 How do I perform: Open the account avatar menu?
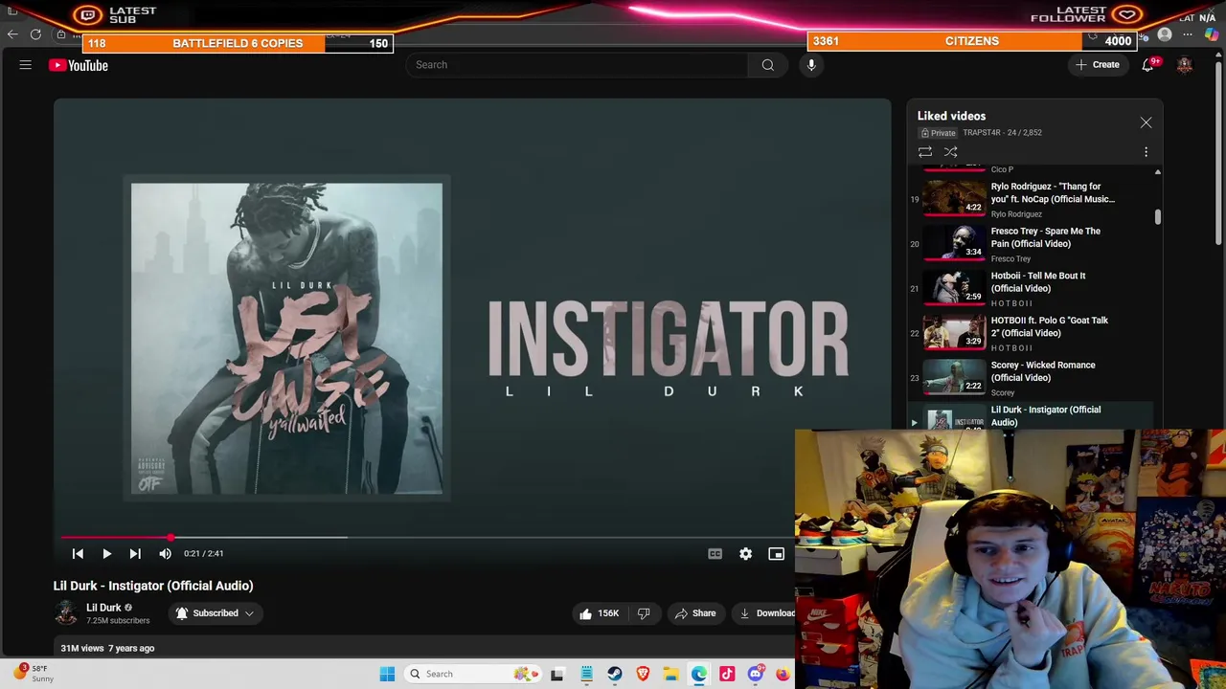coord(1185,65)
